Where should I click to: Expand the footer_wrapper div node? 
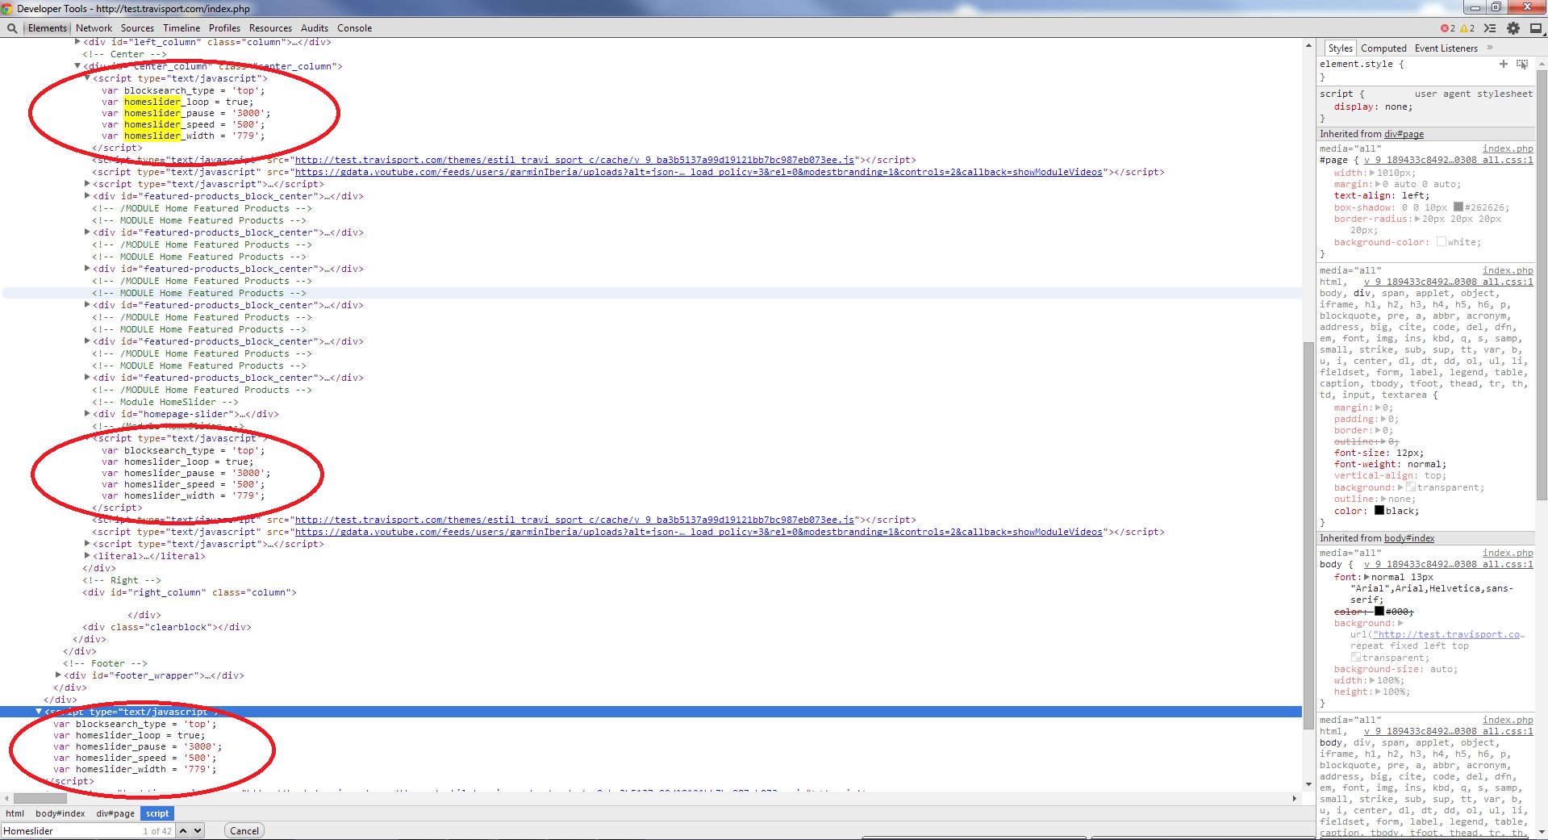coord(58,675)
